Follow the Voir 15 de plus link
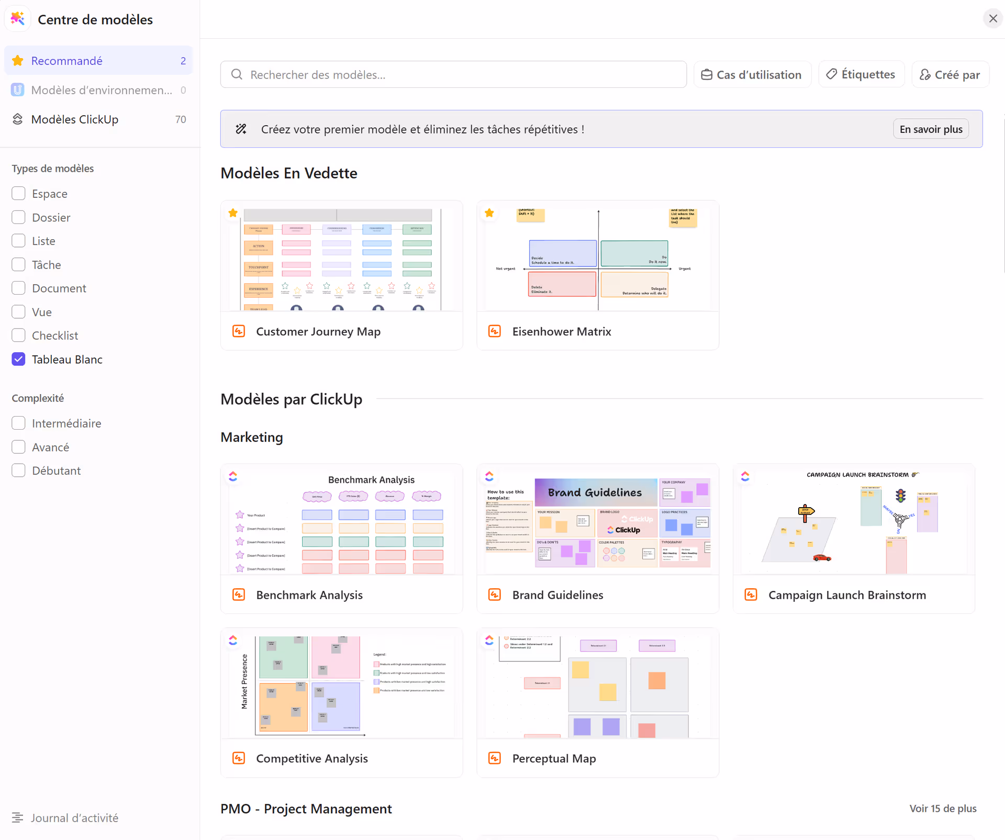The height and width of the screenshot is (840, 1005). 943,809
